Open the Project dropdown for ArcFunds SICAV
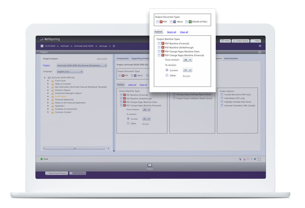The width and height of the screenshot is (305, 208). (82, 65)
